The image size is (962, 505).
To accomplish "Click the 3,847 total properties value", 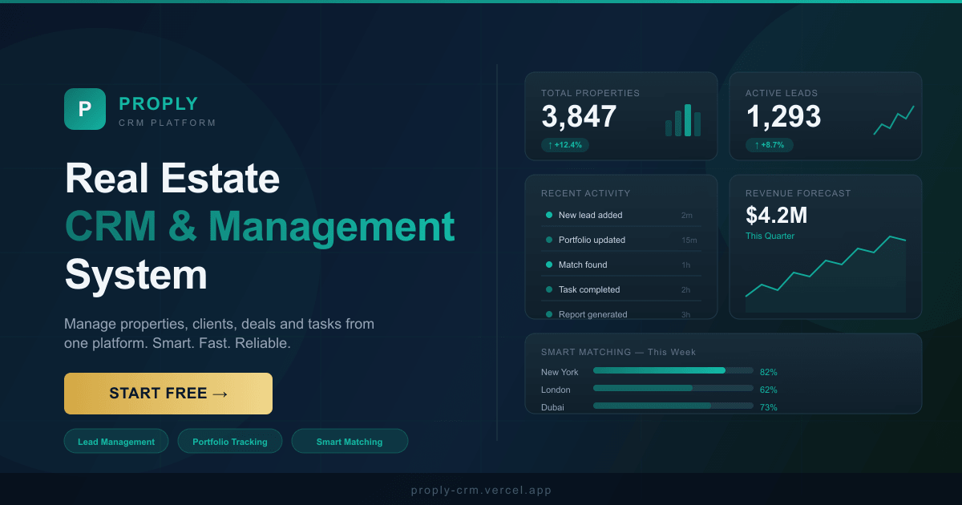I will [579, 117].
